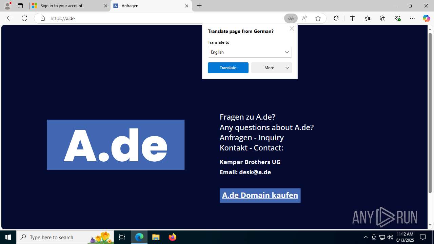Select Microsoft Edge taskbar icon
Screen dimensions: 434x244
click(139, 237)
